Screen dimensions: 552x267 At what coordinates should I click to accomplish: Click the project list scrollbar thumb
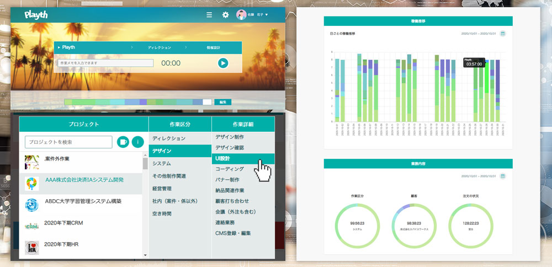[145, 164]
